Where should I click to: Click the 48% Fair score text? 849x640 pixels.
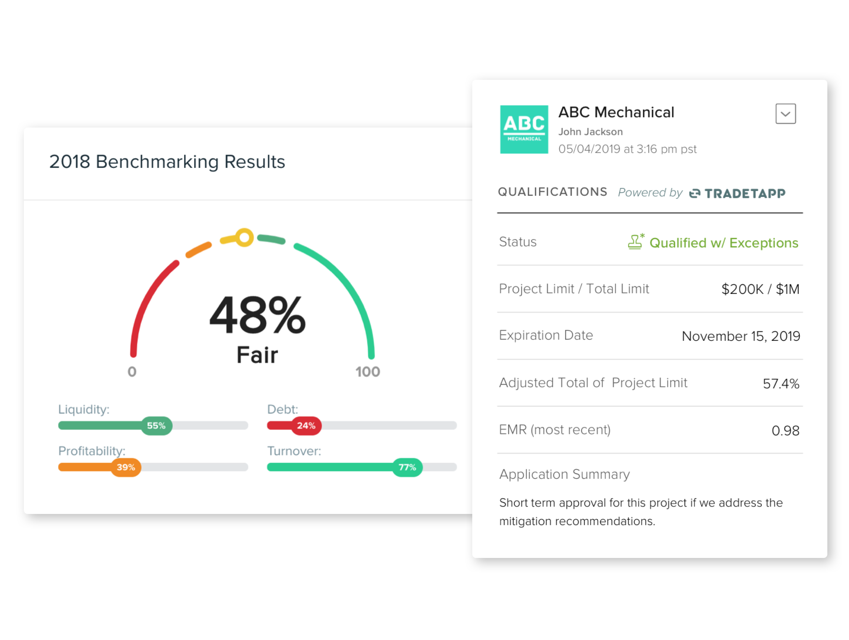click(257, 316)
